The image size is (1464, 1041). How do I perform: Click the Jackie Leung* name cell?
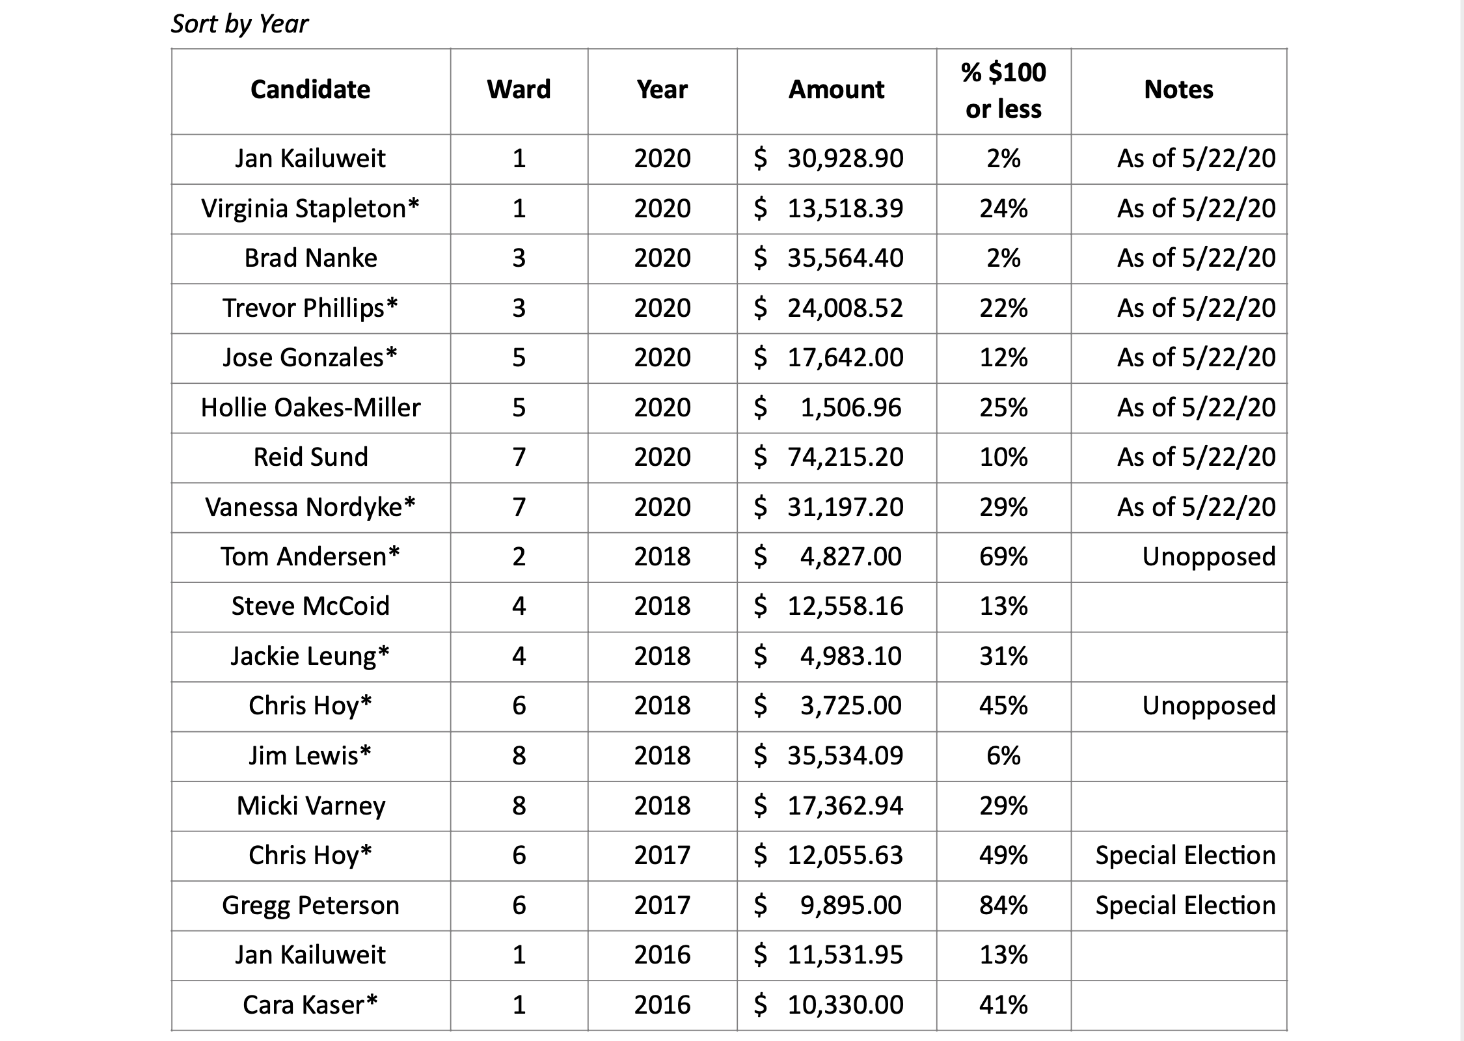(310, 656)
